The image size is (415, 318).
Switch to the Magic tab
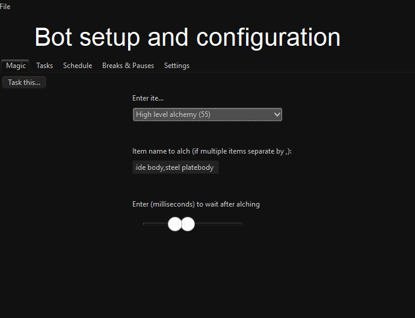(16, 66)
